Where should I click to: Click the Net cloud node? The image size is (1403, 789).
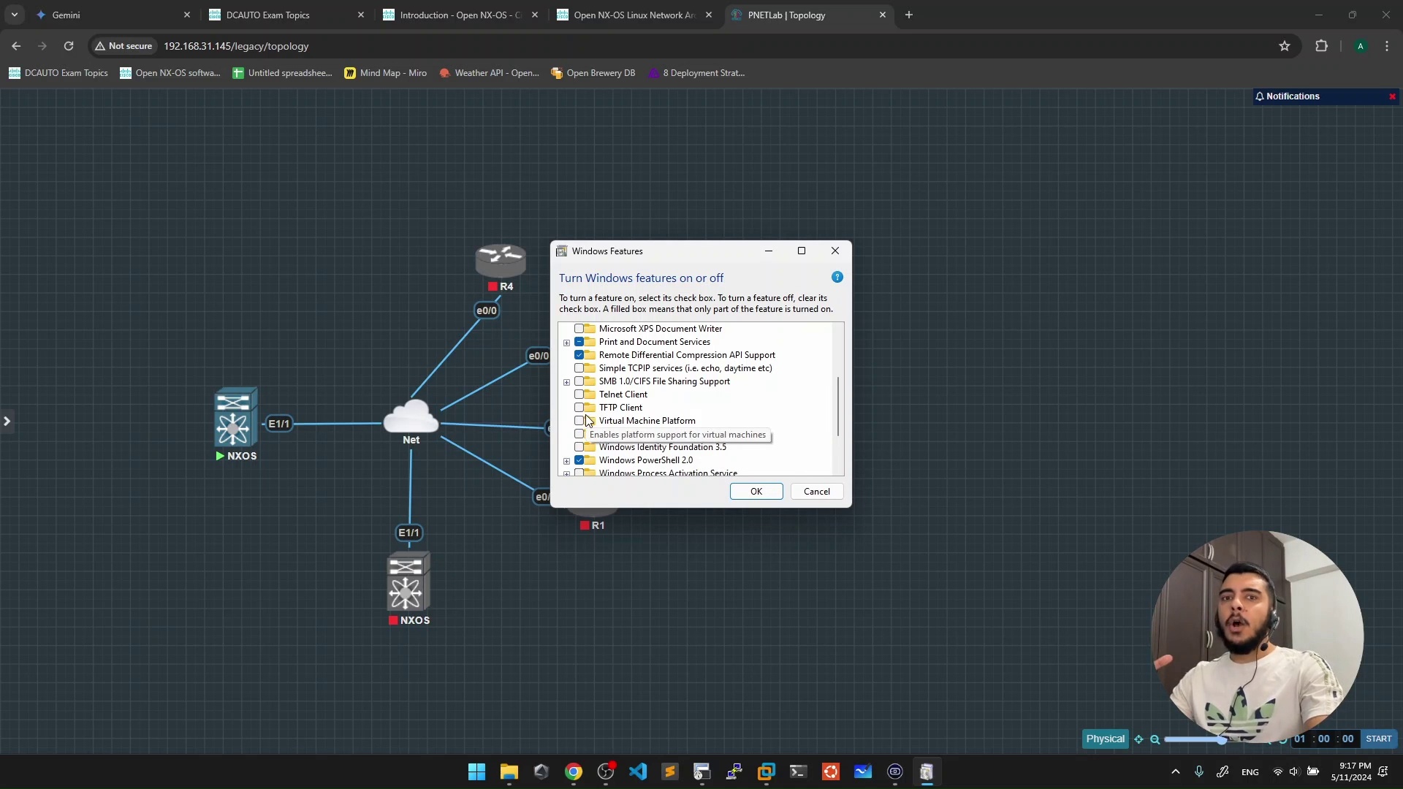tap(411, 416)
